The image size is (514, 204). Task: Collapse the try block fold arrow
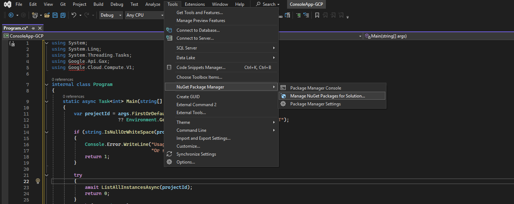(46, 175)
